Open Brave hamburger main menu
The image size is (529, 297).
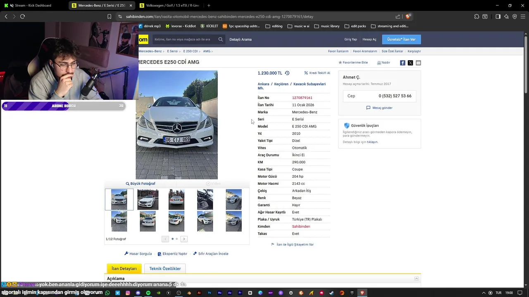click(523, 16)
